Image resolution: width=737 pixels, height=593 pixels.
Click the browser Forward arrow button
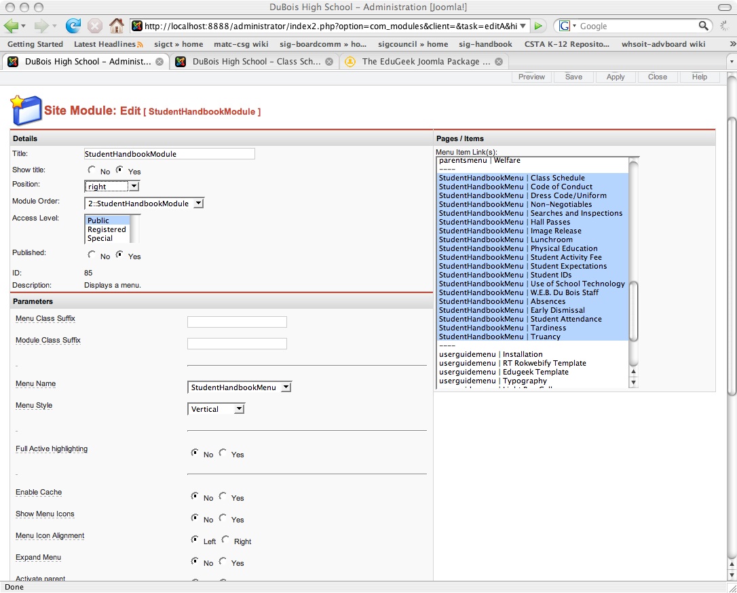(41, 26)
